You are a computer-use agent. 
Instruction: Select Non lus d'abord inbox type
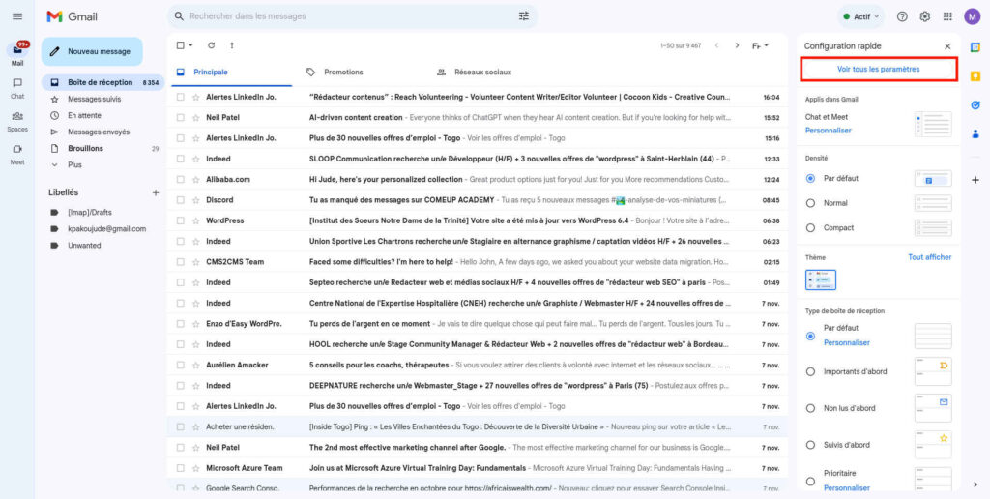tap(811, 409)
